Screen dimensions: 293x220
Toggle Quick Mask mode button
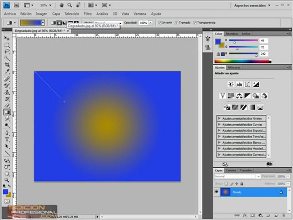tap(7, 201)
